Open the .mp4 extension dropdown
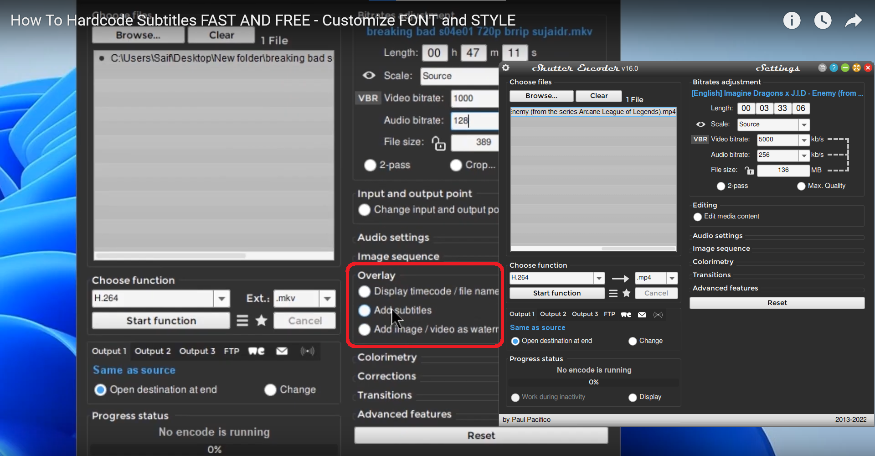This screenshot has height=456, width=875. 672,278
